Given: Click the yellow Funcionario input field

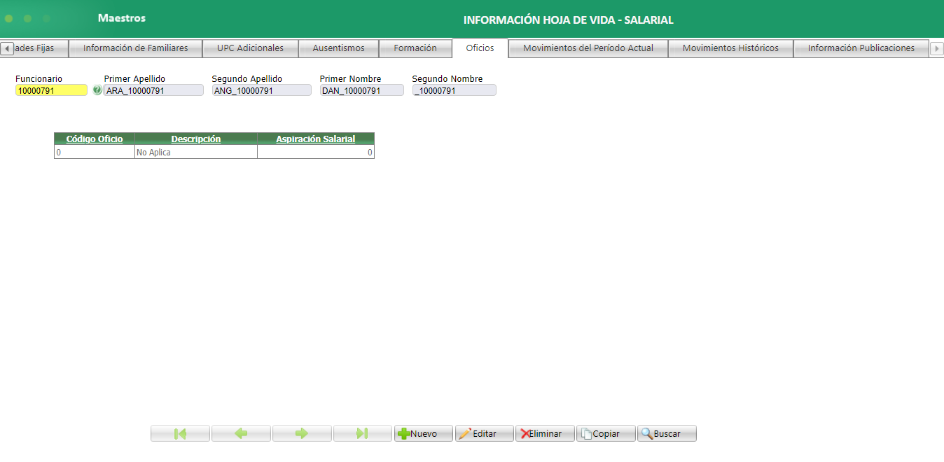Looking at the screenshot, I should pos(50,90).
